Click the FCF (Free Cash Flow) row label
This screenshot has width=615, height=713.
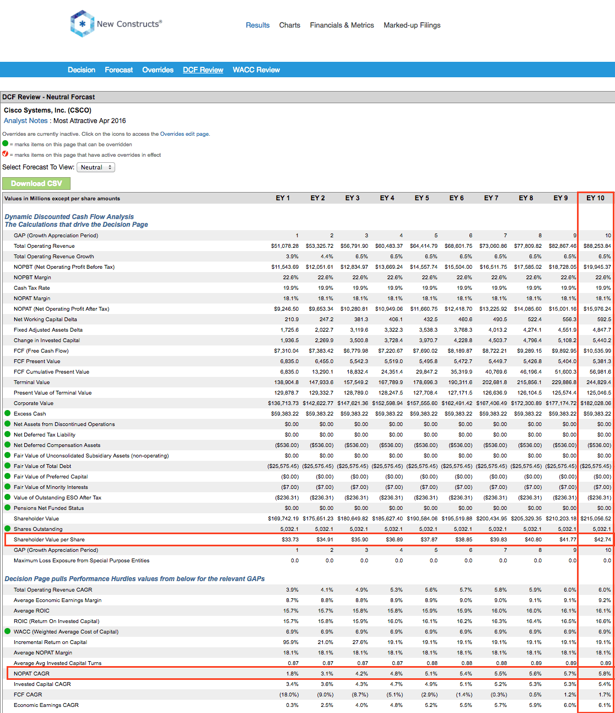coord(41,351)
